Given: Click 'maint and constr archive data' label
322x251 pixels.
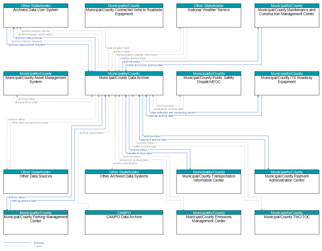Looking at the screenshot, I should [x=145, y=65].
